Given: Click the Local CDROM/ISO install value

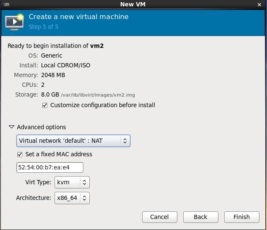Looking at the screenshot, I should click(66, 66).
